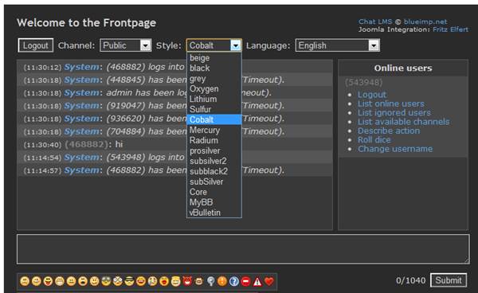Click the List online users link
This screenshot has height=293, width=478.
[391, 104]
